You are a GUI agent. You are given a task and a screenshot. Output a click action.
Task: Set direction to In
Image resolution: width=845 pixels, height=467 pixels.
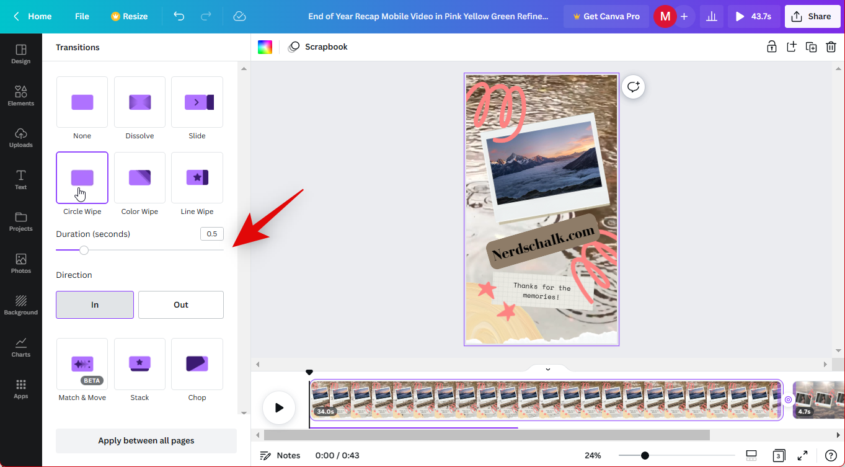click(x=95, y=305)
